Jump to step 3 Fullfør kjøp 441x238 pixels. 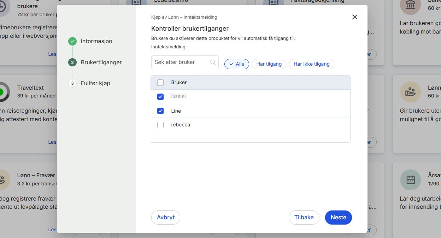tap(89, 83)
